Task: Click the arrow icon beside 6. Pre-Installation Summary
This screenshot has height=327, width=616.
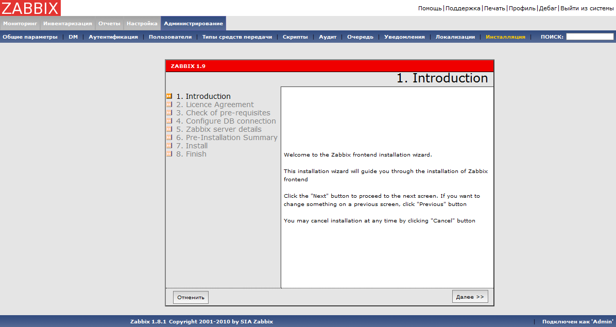Action: [169, 137]
